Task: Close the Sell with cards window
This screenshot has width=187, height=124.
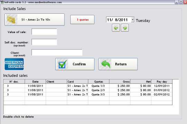Action: (185, 2)
